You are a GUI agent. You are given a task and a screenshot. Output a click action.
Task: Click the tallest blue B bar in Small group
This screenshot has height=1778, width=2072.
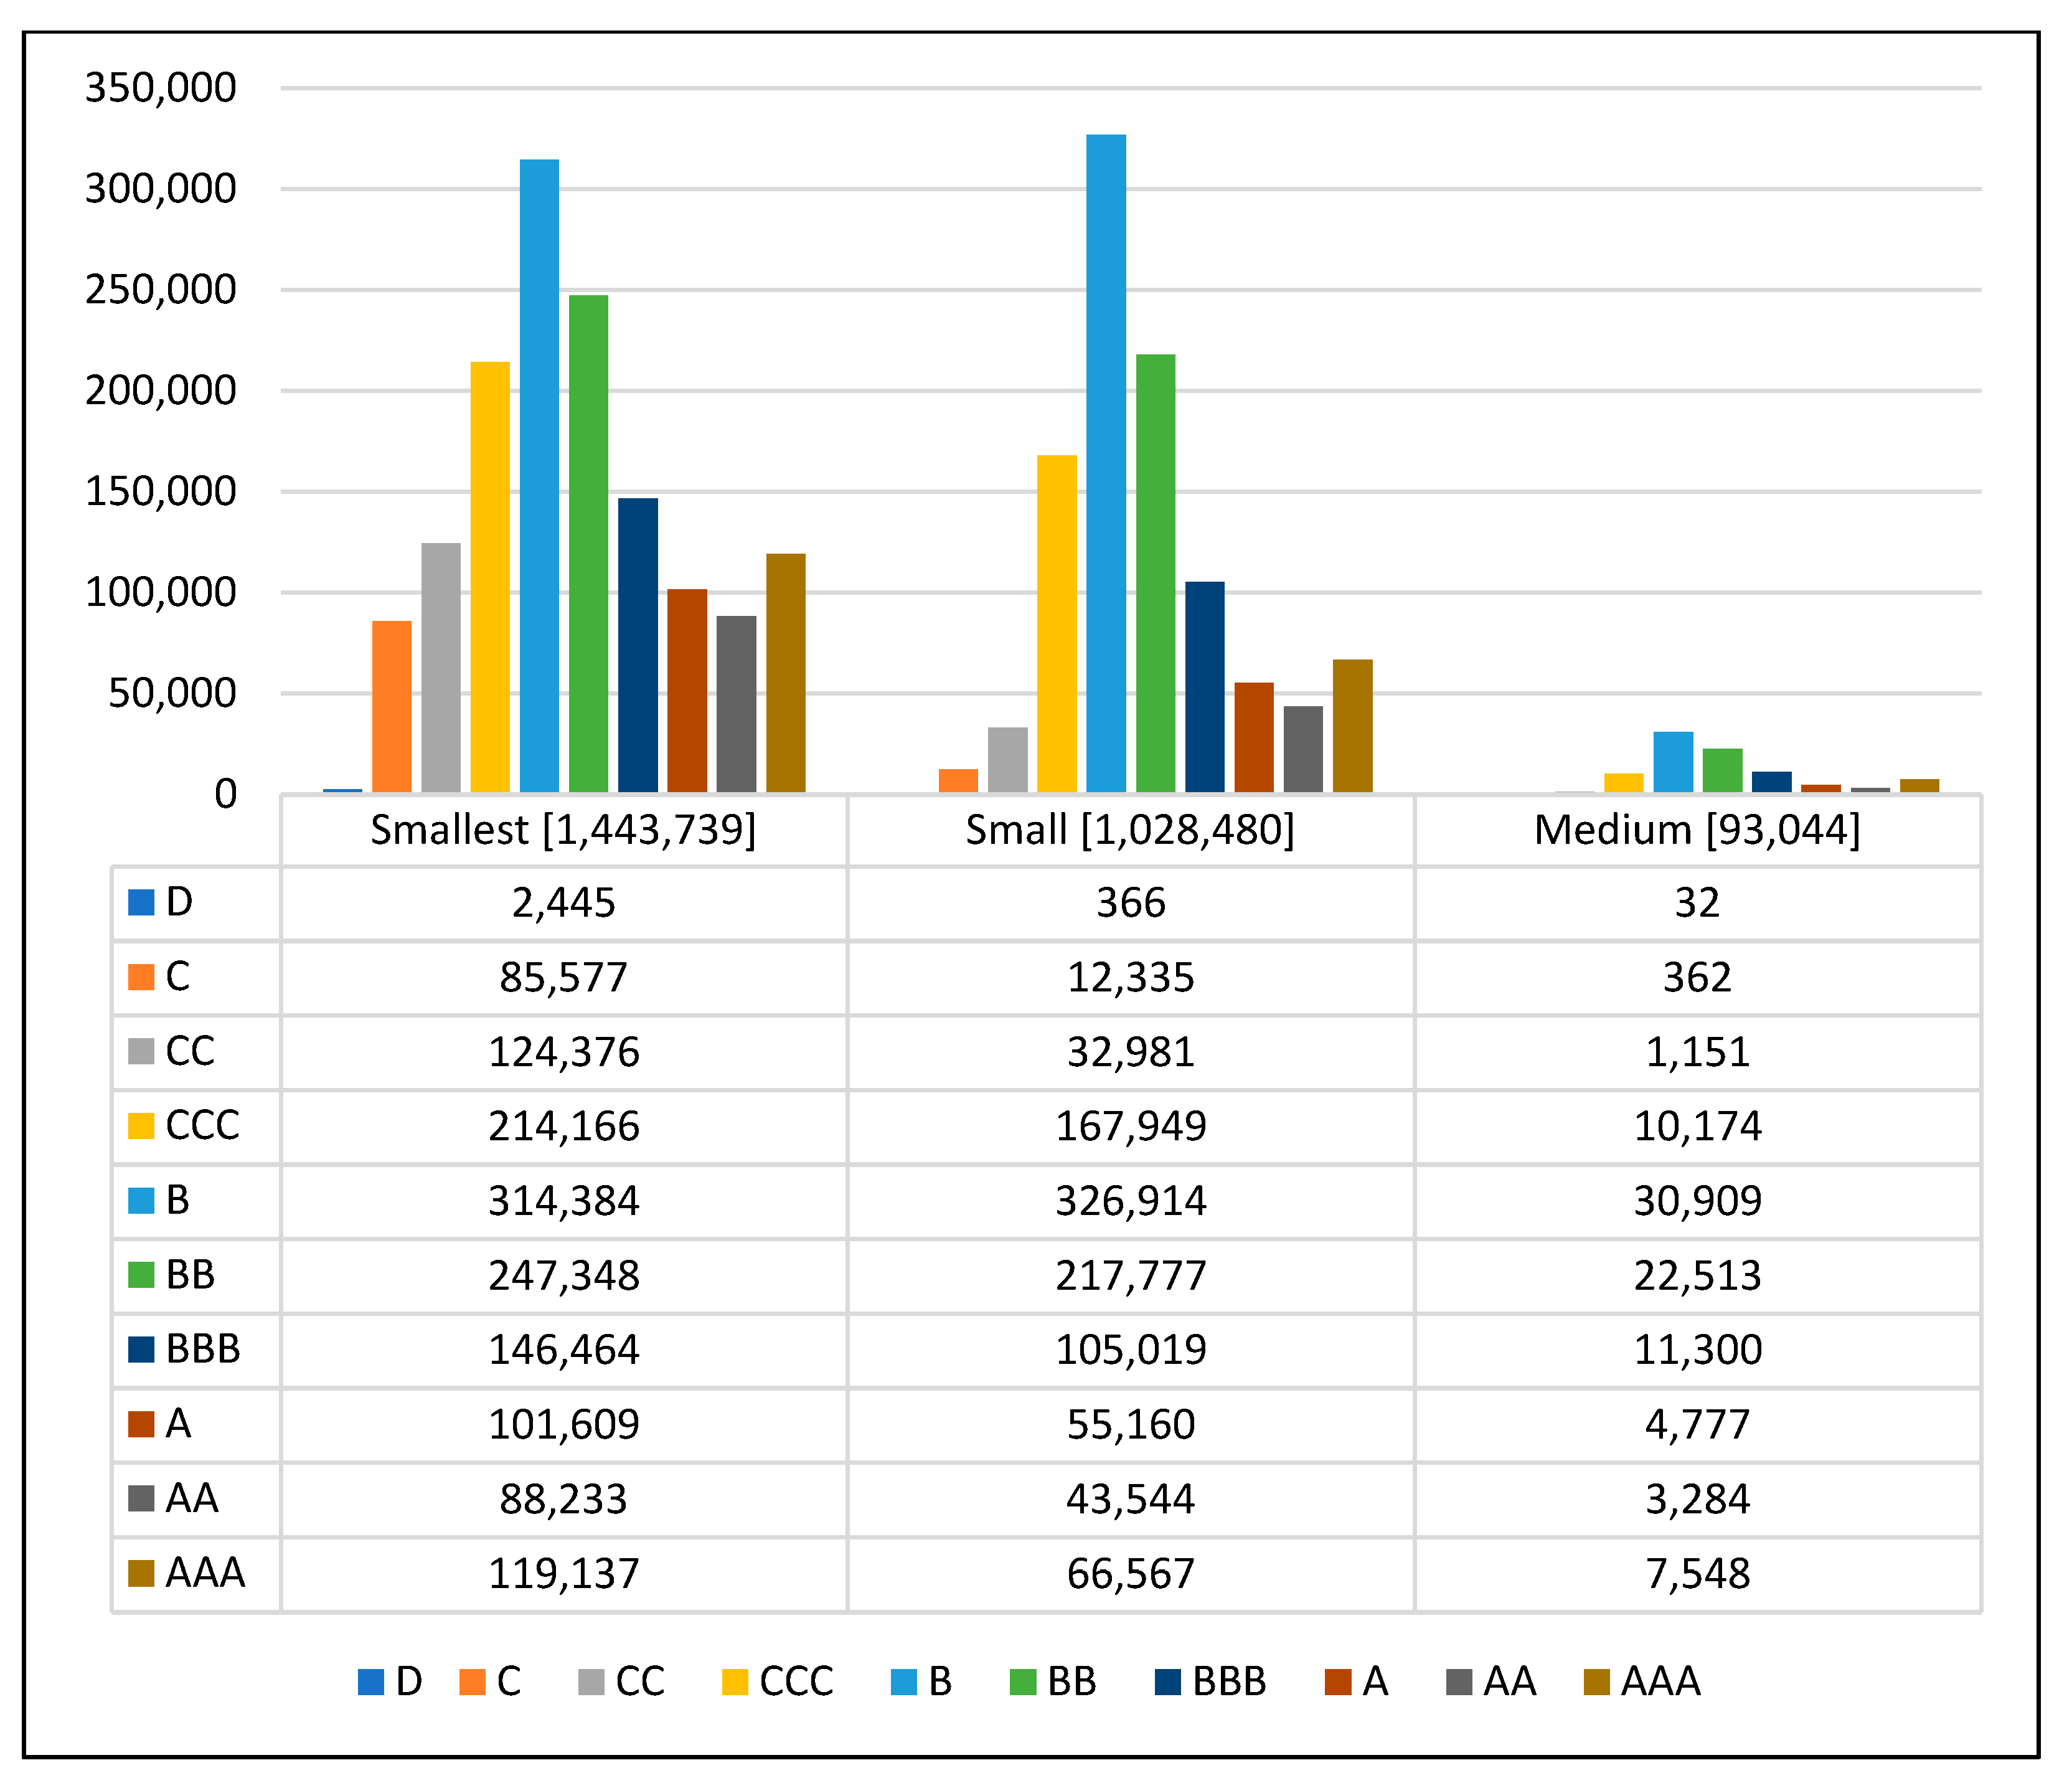pyautogui.click(x=1106, y=463)
